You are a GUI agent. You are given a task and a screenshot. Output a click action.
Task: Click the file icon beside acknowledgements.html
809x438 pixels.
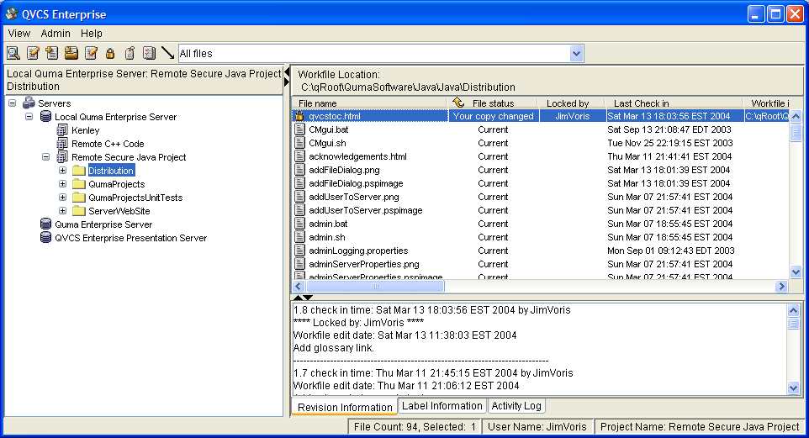299,156
